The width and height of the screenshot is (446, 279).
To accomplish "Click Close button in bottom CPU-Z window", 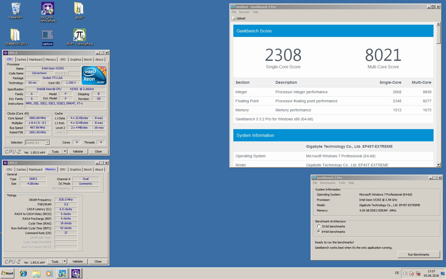I will [x=98, y=261].
